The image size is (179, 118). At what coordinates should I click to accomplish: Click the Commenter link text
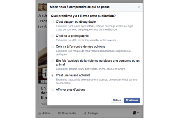pos(69,113)
